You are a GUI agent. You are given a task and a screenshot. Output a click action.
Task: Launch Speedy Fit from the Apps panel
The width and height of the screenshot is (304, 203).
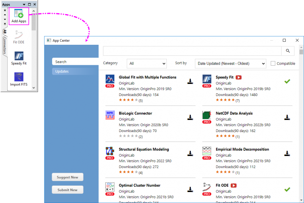point(19,56)
